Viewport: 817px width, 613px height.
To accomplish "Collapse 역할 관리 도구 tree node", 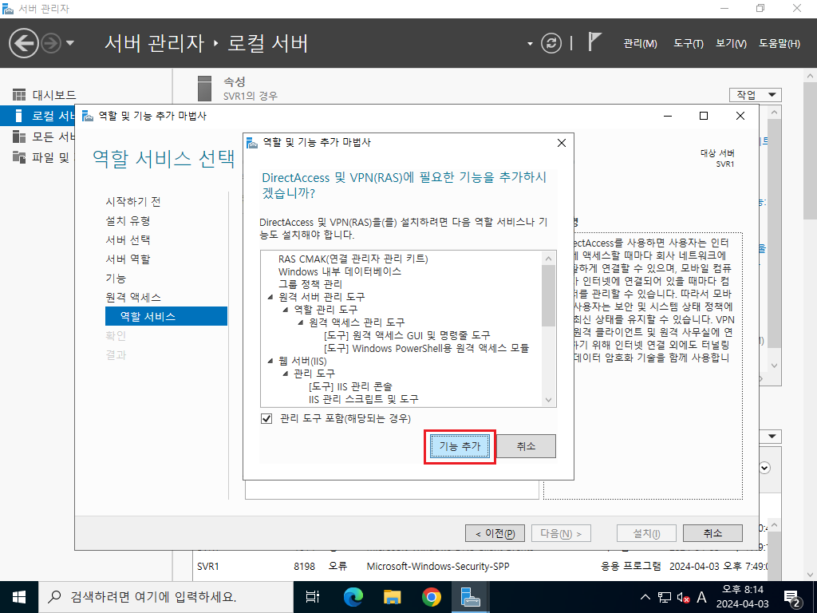I will point(285,310).
